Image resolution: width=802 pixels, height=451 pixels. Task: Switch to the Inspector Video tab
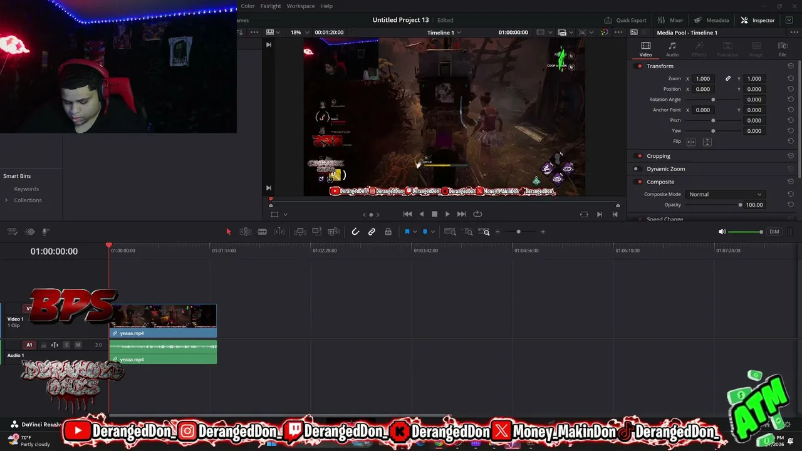tap(645, 49)
